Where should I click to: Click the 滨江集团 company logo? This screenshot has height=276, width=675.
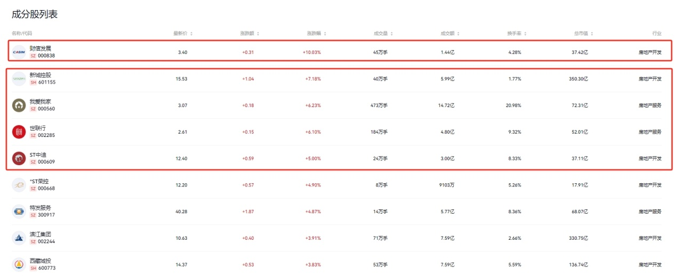[19, 238]
